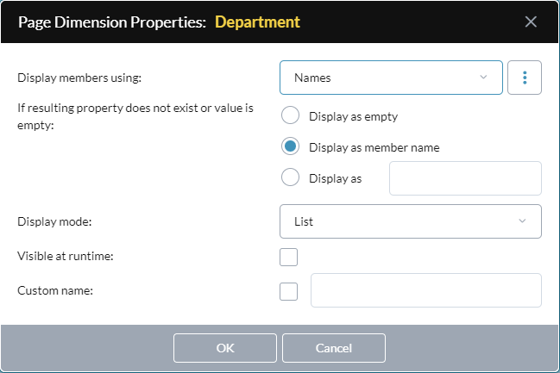Click the Page Dimension Properties title text
Image resolution: width=560 pixels, height=373 pixels.
point(112,22)
